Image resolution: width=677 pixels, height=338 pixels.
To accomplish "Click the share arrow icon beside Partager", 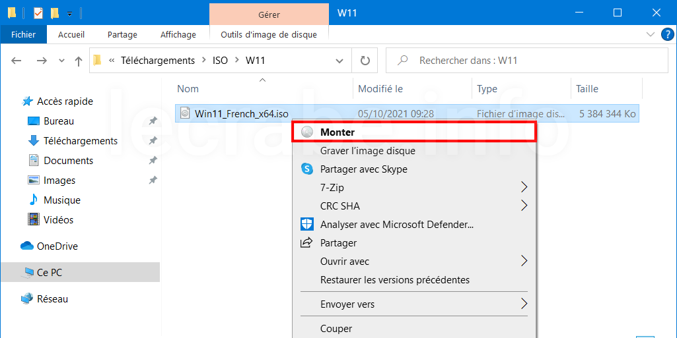I will click(306, 243).
